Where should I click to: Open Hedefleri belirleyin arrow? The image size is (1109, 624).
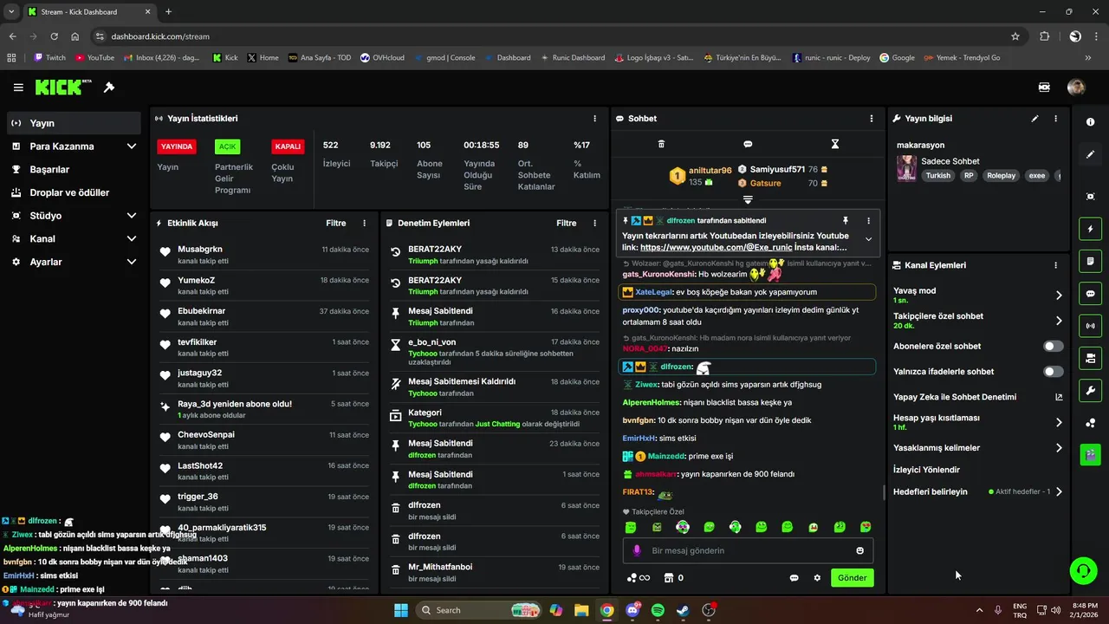pyautogui.click(x=1058, y=491)
